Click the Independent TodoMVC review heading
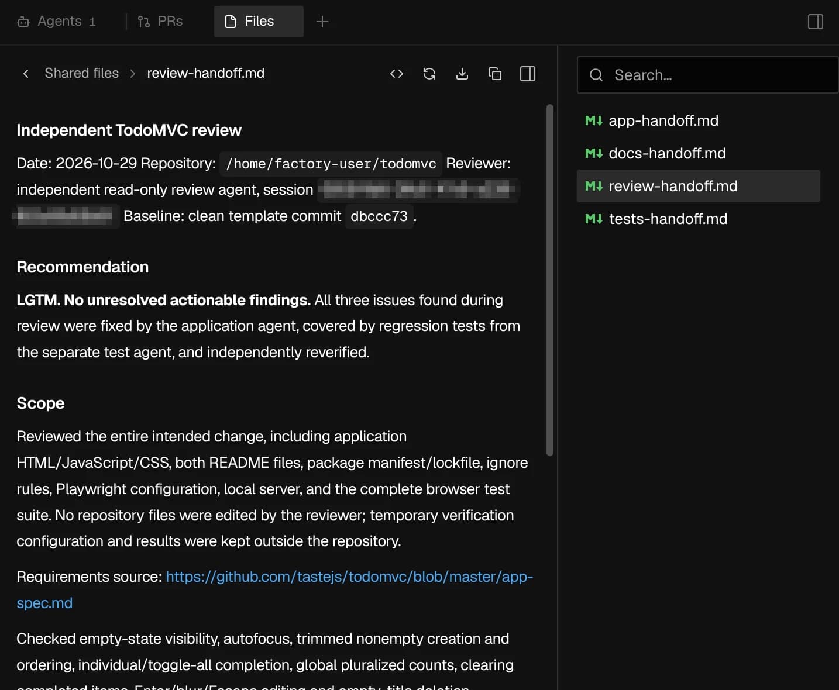Viewport: 839px width, 690px height. point(129,130)
